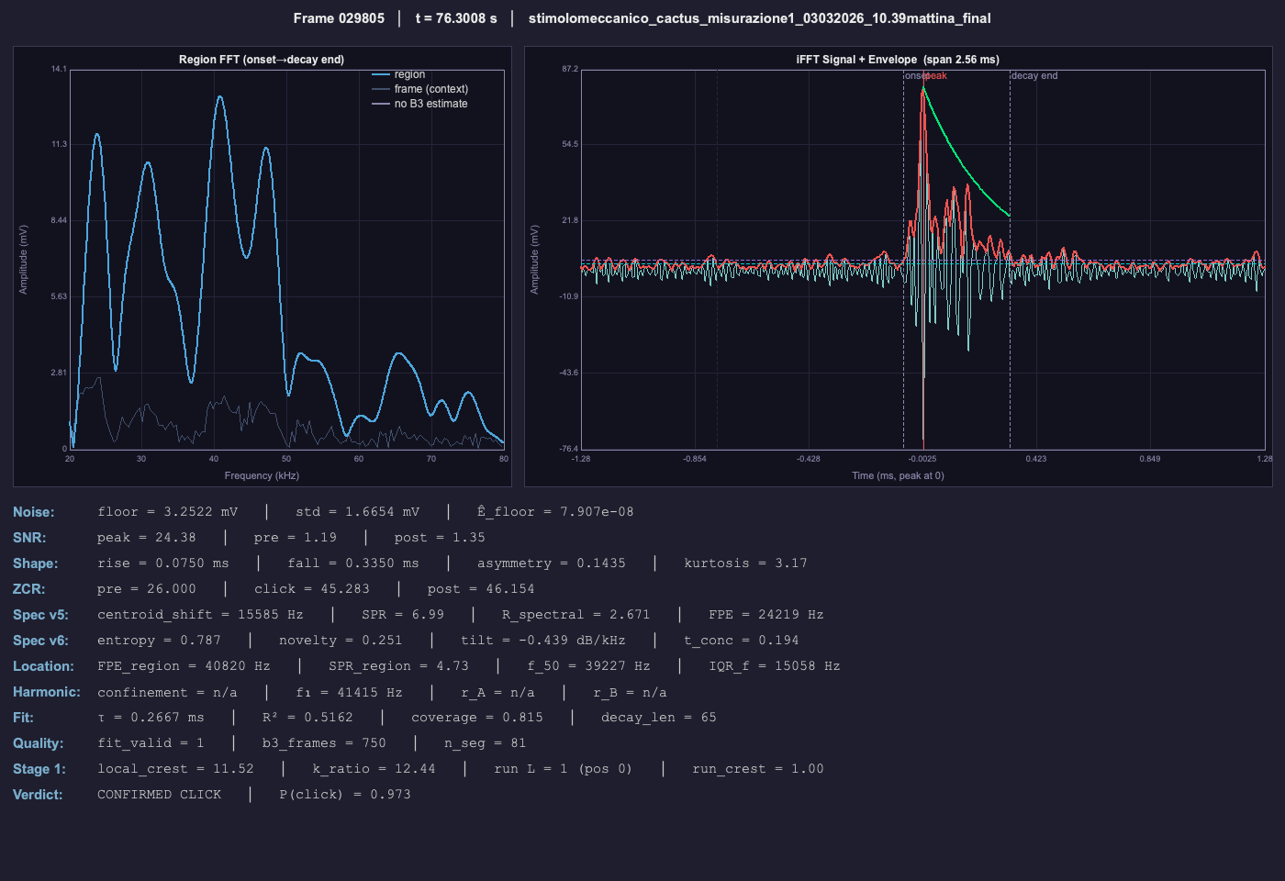
Task: Click the tilt = -0.439 dB/kHz value
Action: click(542, 641)
